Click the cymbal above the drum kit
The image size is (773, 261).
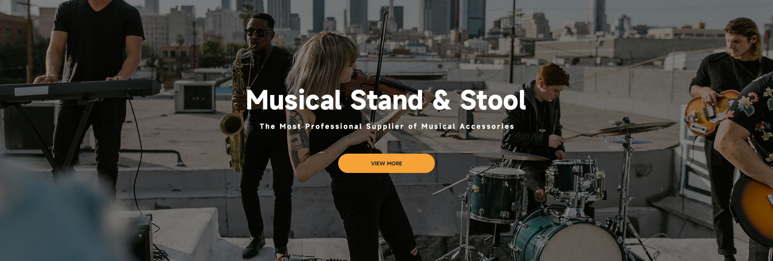tap(628, 128)
